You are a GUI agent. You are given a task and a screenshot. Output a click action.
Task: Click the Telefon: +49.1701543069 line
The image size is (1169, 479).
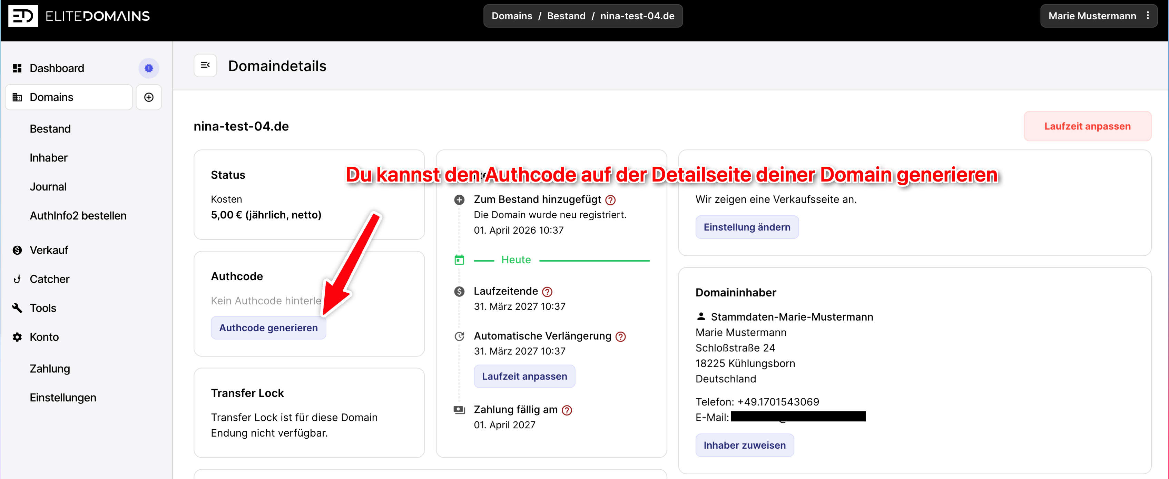(x=757, y=402)
